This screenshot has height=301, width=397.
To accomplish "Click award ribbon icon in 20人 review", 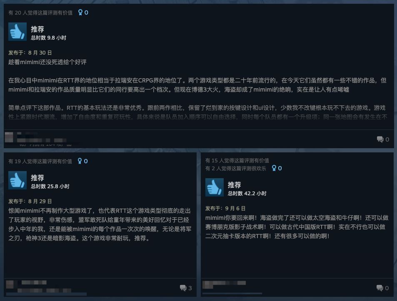I will (x=80, y=12).
